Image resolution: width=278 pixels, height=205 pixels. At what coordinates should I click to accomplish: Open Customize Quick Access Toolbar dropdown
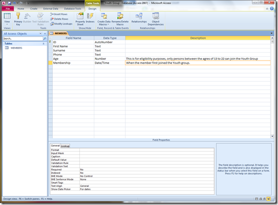[x=28, y=3]
